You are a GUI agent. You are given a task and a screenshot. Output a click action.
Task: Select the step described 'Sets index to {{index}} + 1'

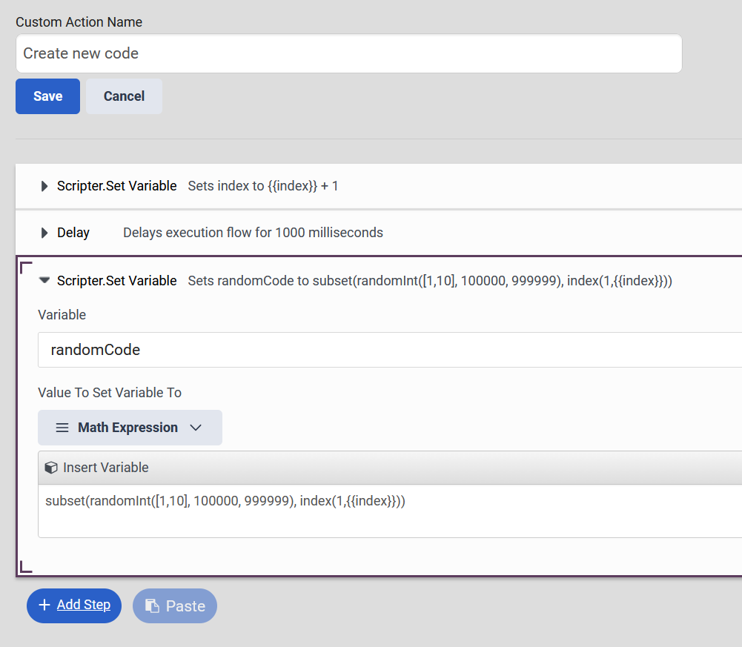coord(263,186)
